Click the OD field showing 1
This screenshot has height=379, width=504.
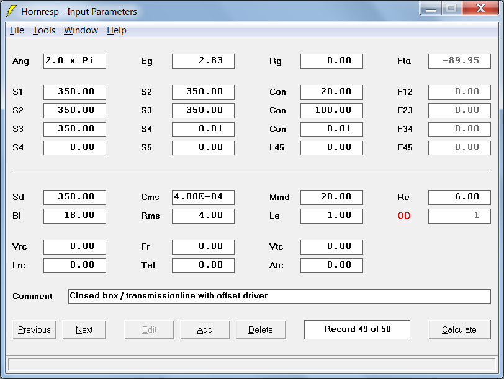[x=460, y=216]
